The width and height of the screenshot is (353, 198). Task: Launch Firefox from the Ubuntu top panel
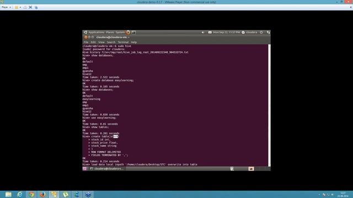click(128, 32)
